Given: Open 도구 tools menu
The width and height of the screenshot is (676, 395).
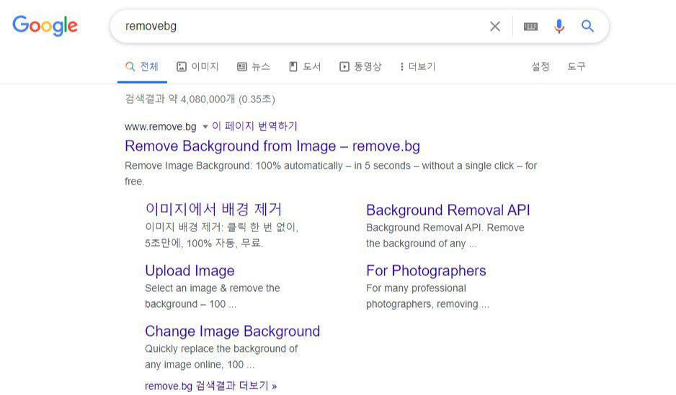Looking at the screenshot, I should (x=577, y=66).
